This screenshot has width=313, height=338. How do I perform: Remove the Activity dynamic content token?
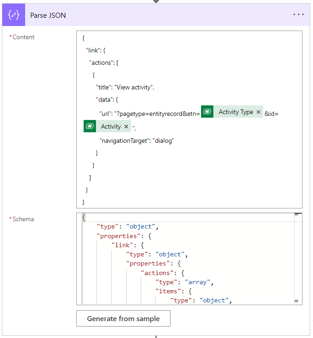pos(126,126)
